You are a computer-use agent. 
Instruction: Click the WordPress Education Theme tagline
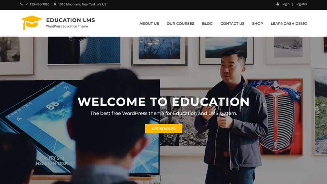point(67,26)
